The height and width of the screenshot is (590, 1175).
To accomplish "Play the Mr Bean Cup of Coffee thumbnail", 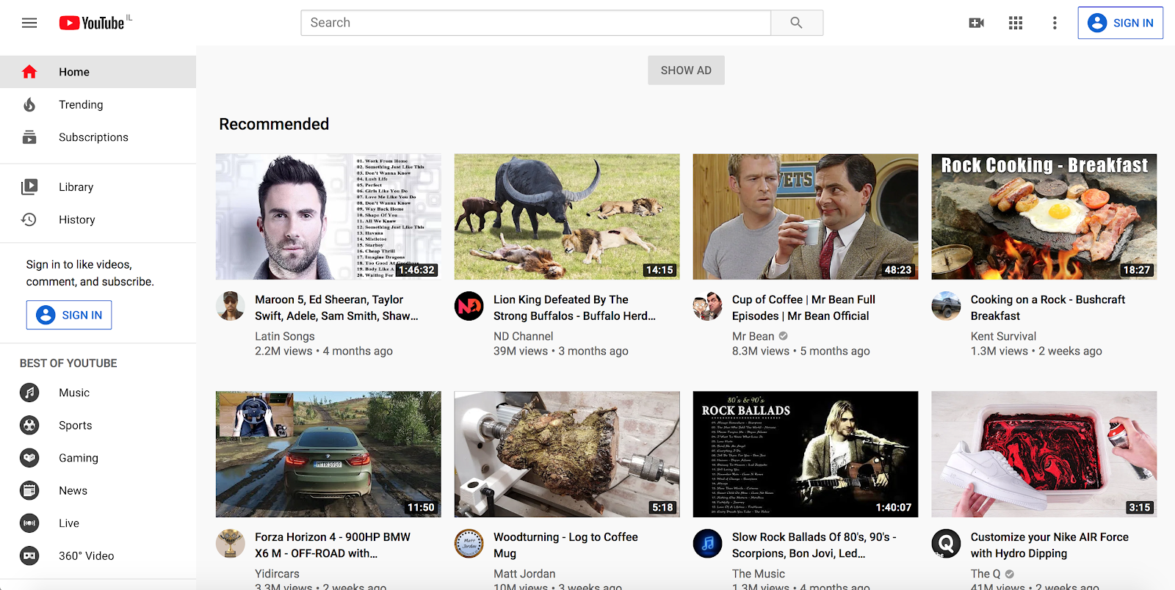I will [806, 216].
